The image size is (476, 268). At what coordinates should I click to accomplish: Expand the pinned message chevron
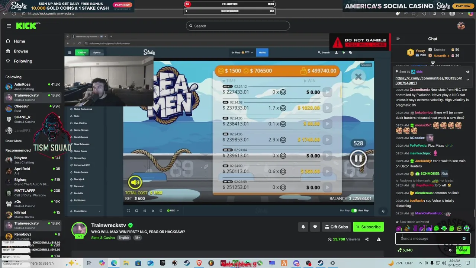(468, 79)
